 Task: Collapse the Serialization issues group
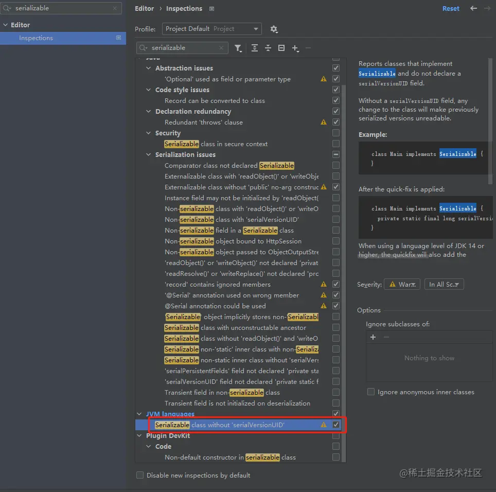pos(148,155)
